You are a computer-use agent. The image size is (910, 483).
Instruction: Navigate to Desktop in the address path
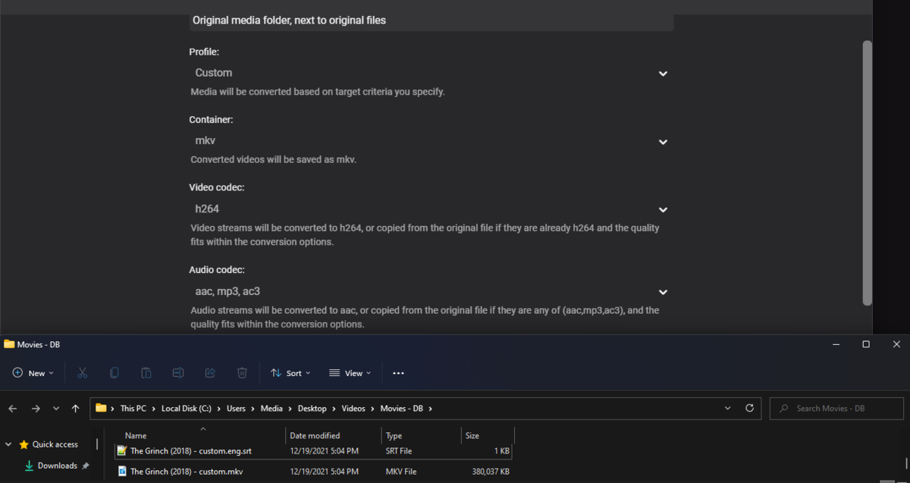[312, 409]
